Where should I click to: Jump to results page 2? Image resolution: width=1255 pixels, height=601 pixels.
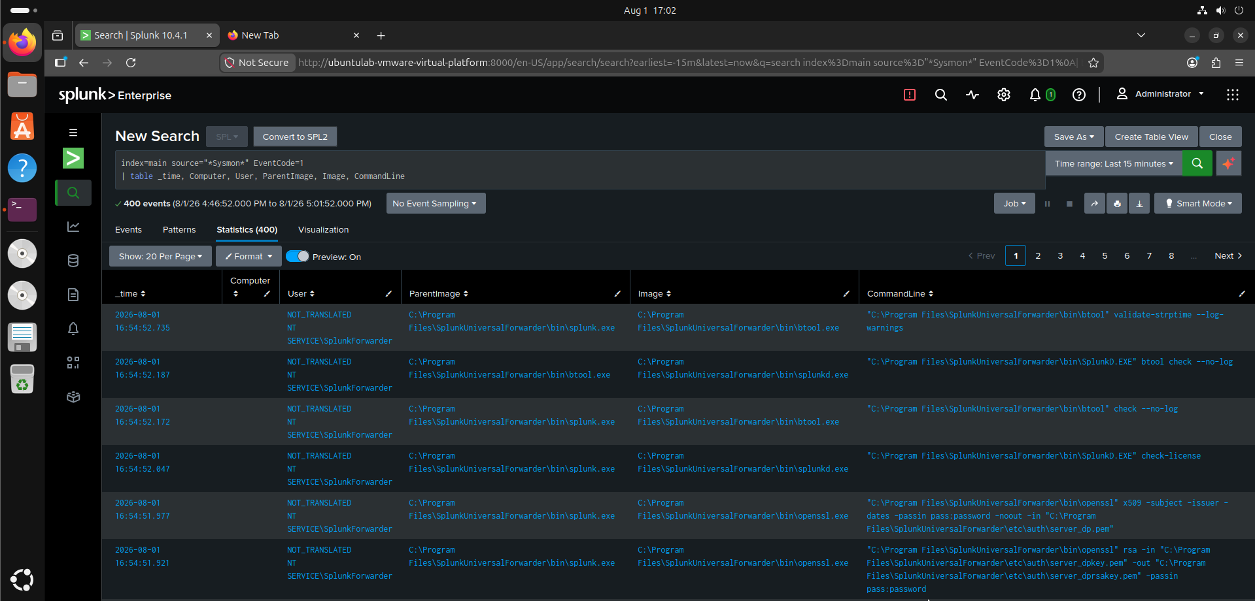1038,256
